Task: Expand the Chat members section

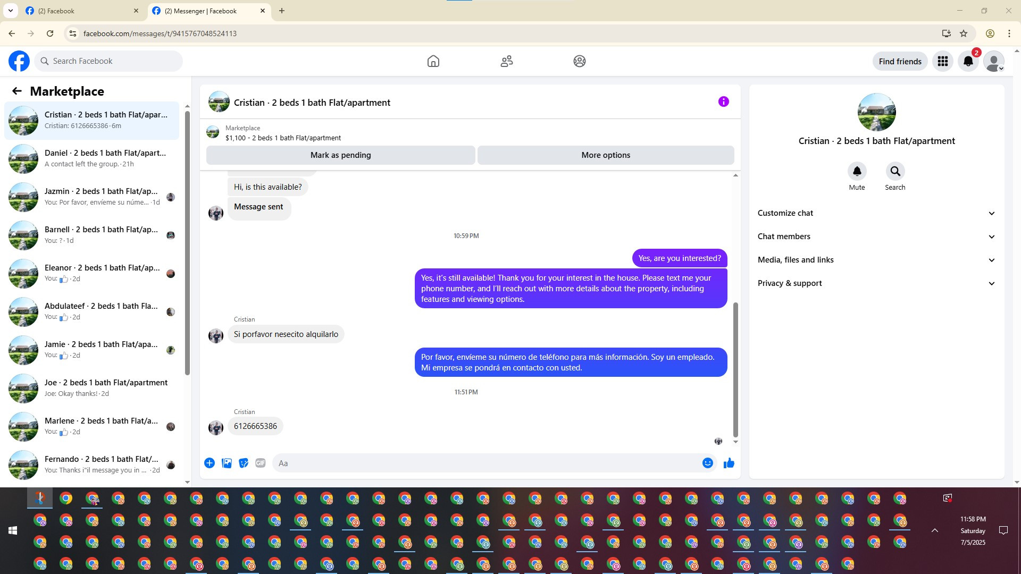Action: [876, 237]
